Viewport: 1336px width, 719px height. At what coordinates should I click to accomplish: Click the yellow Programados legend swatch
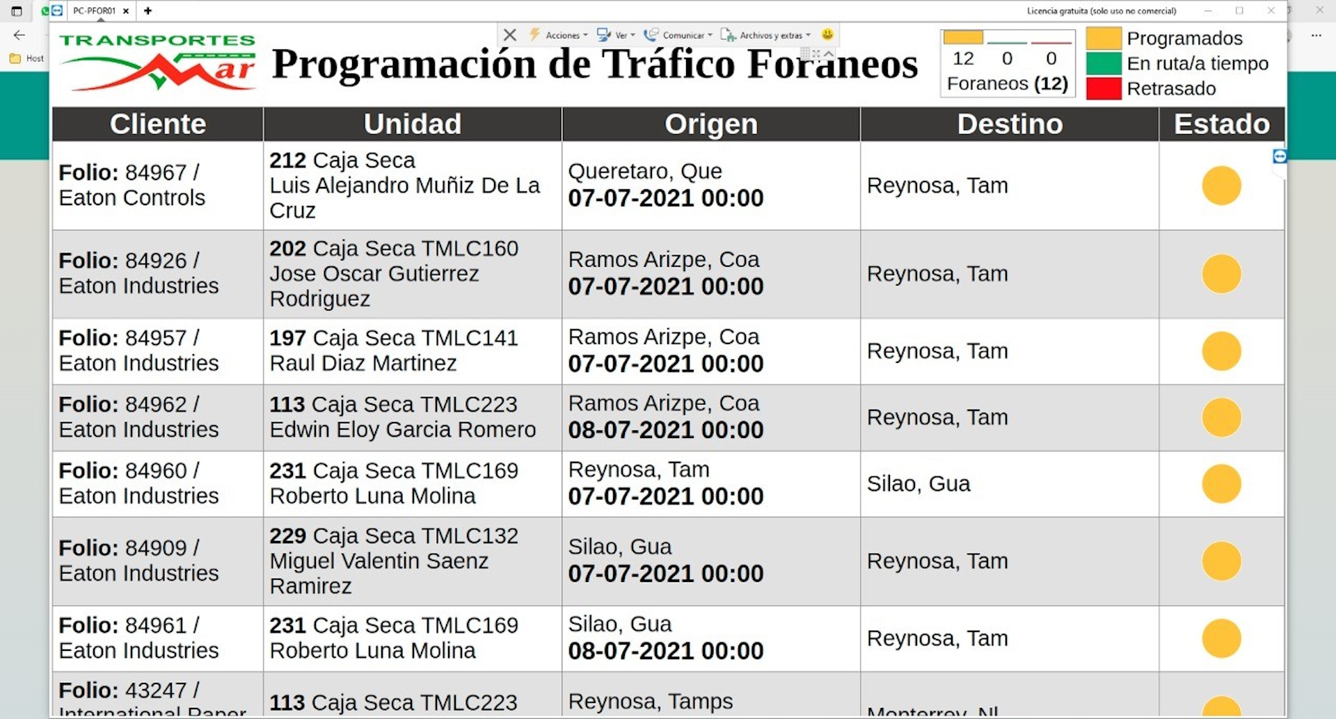1104,38
